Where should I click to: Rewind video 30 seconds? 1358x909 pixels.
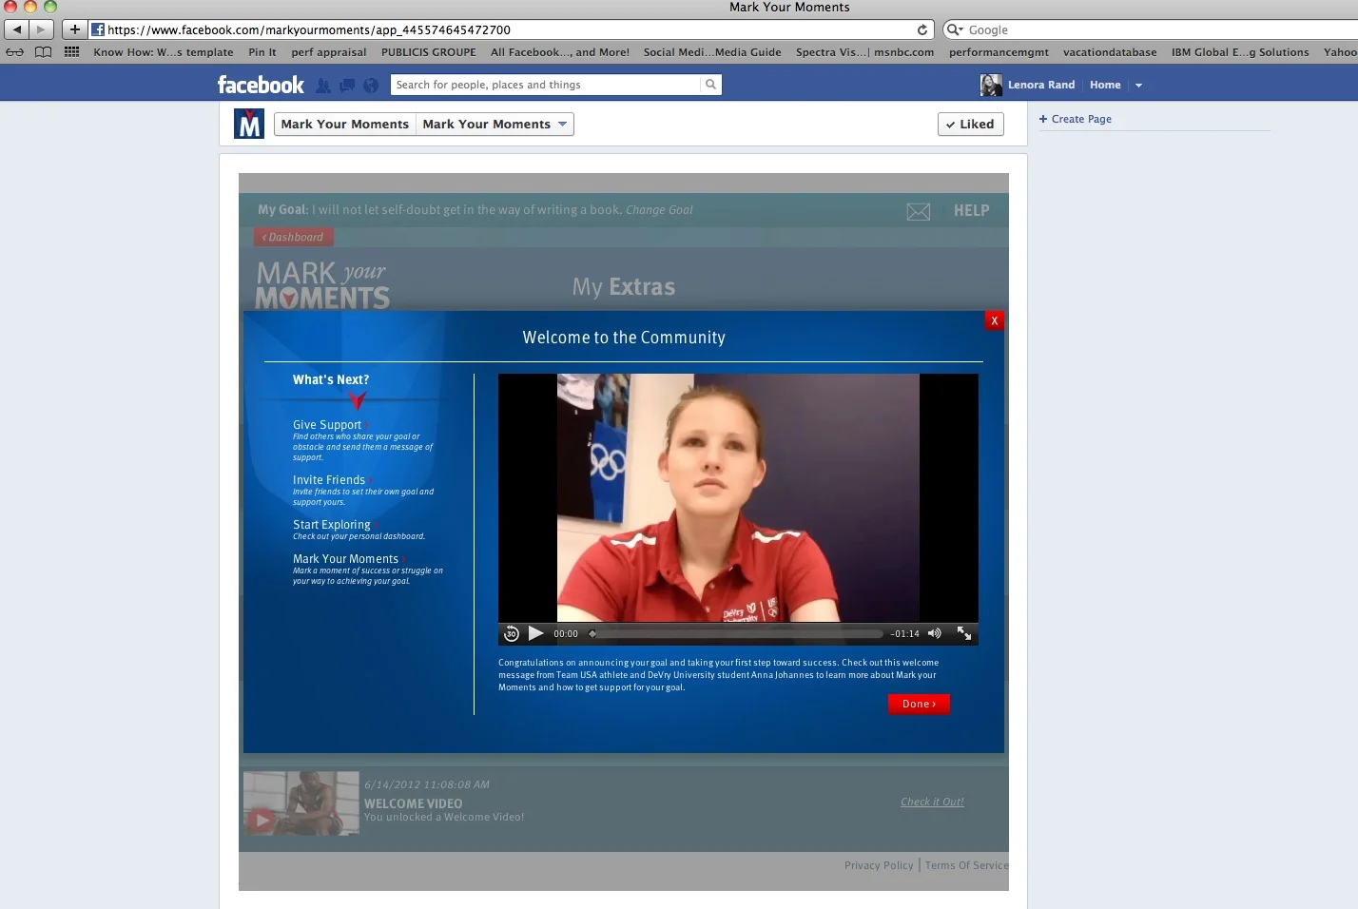coord(512,633)
